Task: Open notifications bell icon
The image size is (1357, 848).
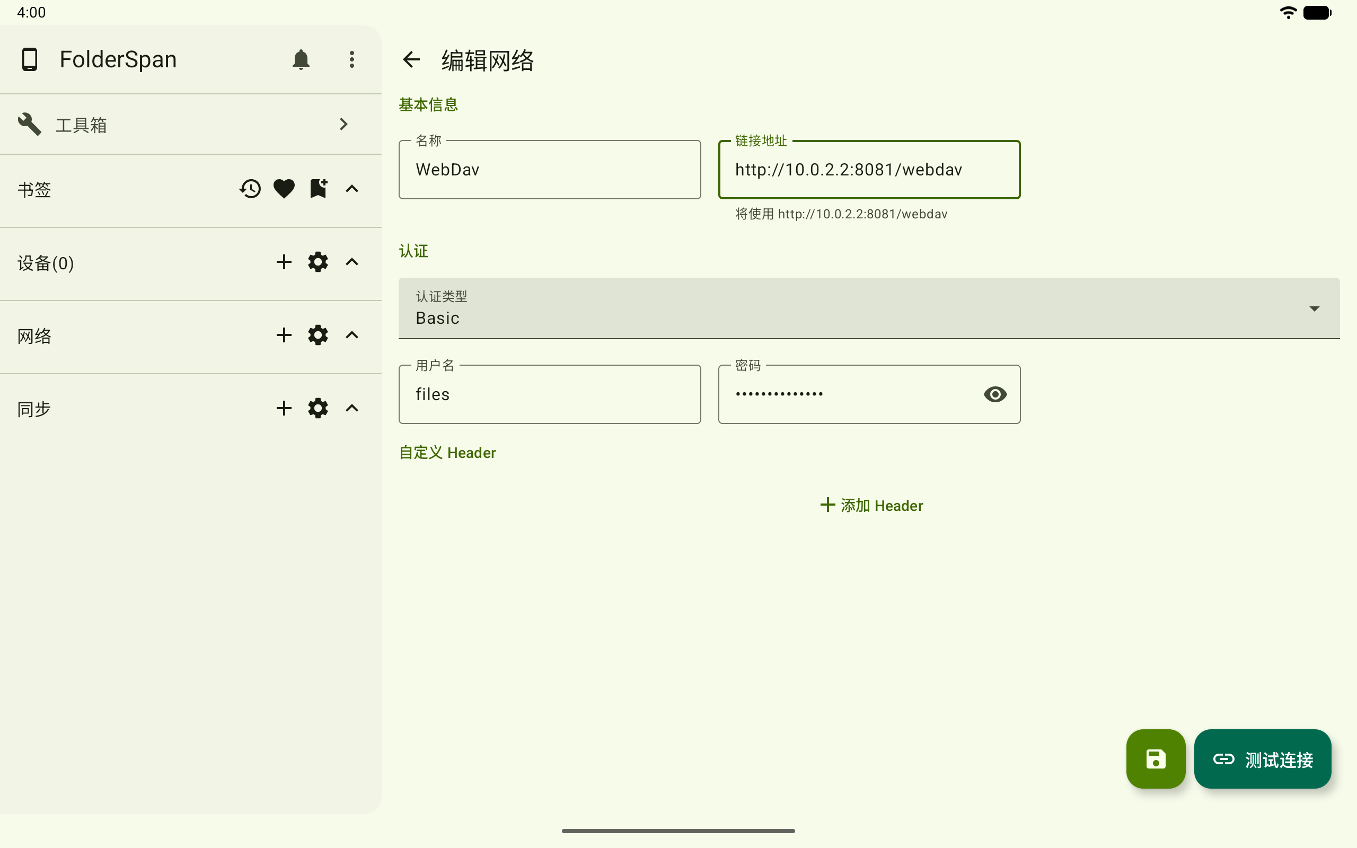Action: [301, 59]
